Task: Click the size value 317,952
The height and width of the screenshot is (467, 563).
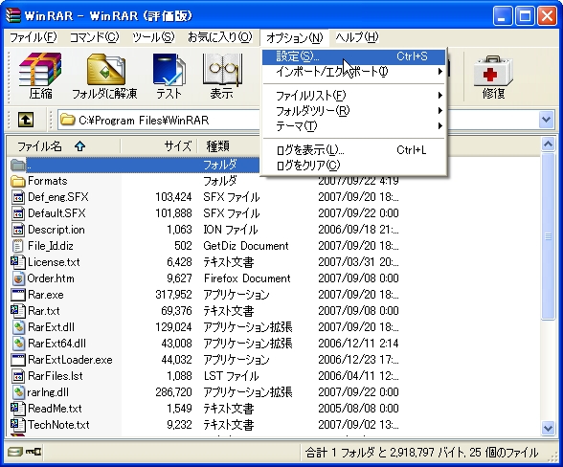Action: [174, 295]
